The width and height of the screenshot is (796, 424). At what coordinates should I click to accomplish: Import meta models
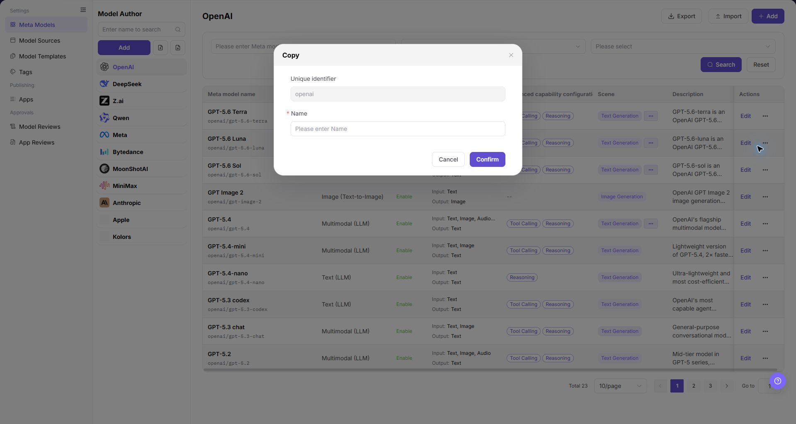[728, 16]
